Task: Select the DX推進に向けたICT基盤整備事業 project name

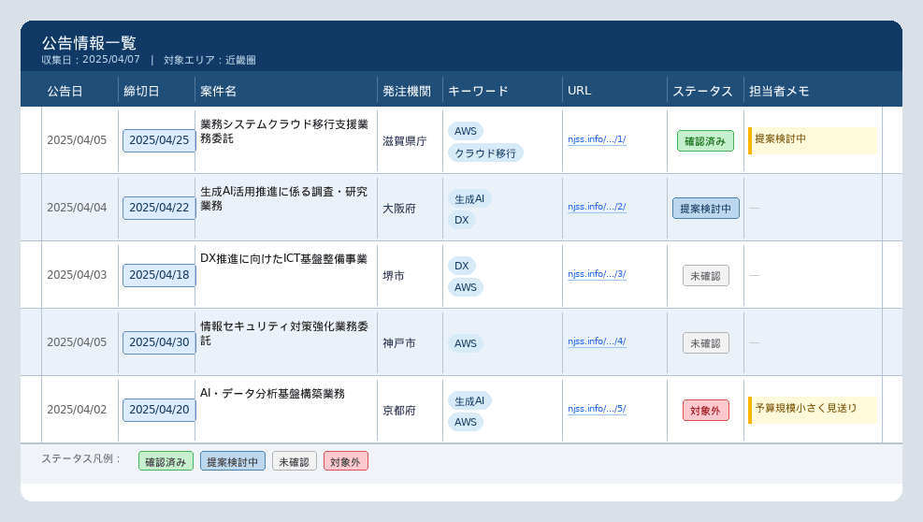Action: point(283,258)
